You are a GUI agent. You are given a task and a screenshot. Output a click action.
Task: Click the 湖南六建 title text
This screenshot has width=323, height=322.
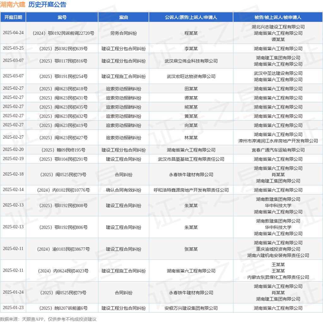[x=13, y=4]
